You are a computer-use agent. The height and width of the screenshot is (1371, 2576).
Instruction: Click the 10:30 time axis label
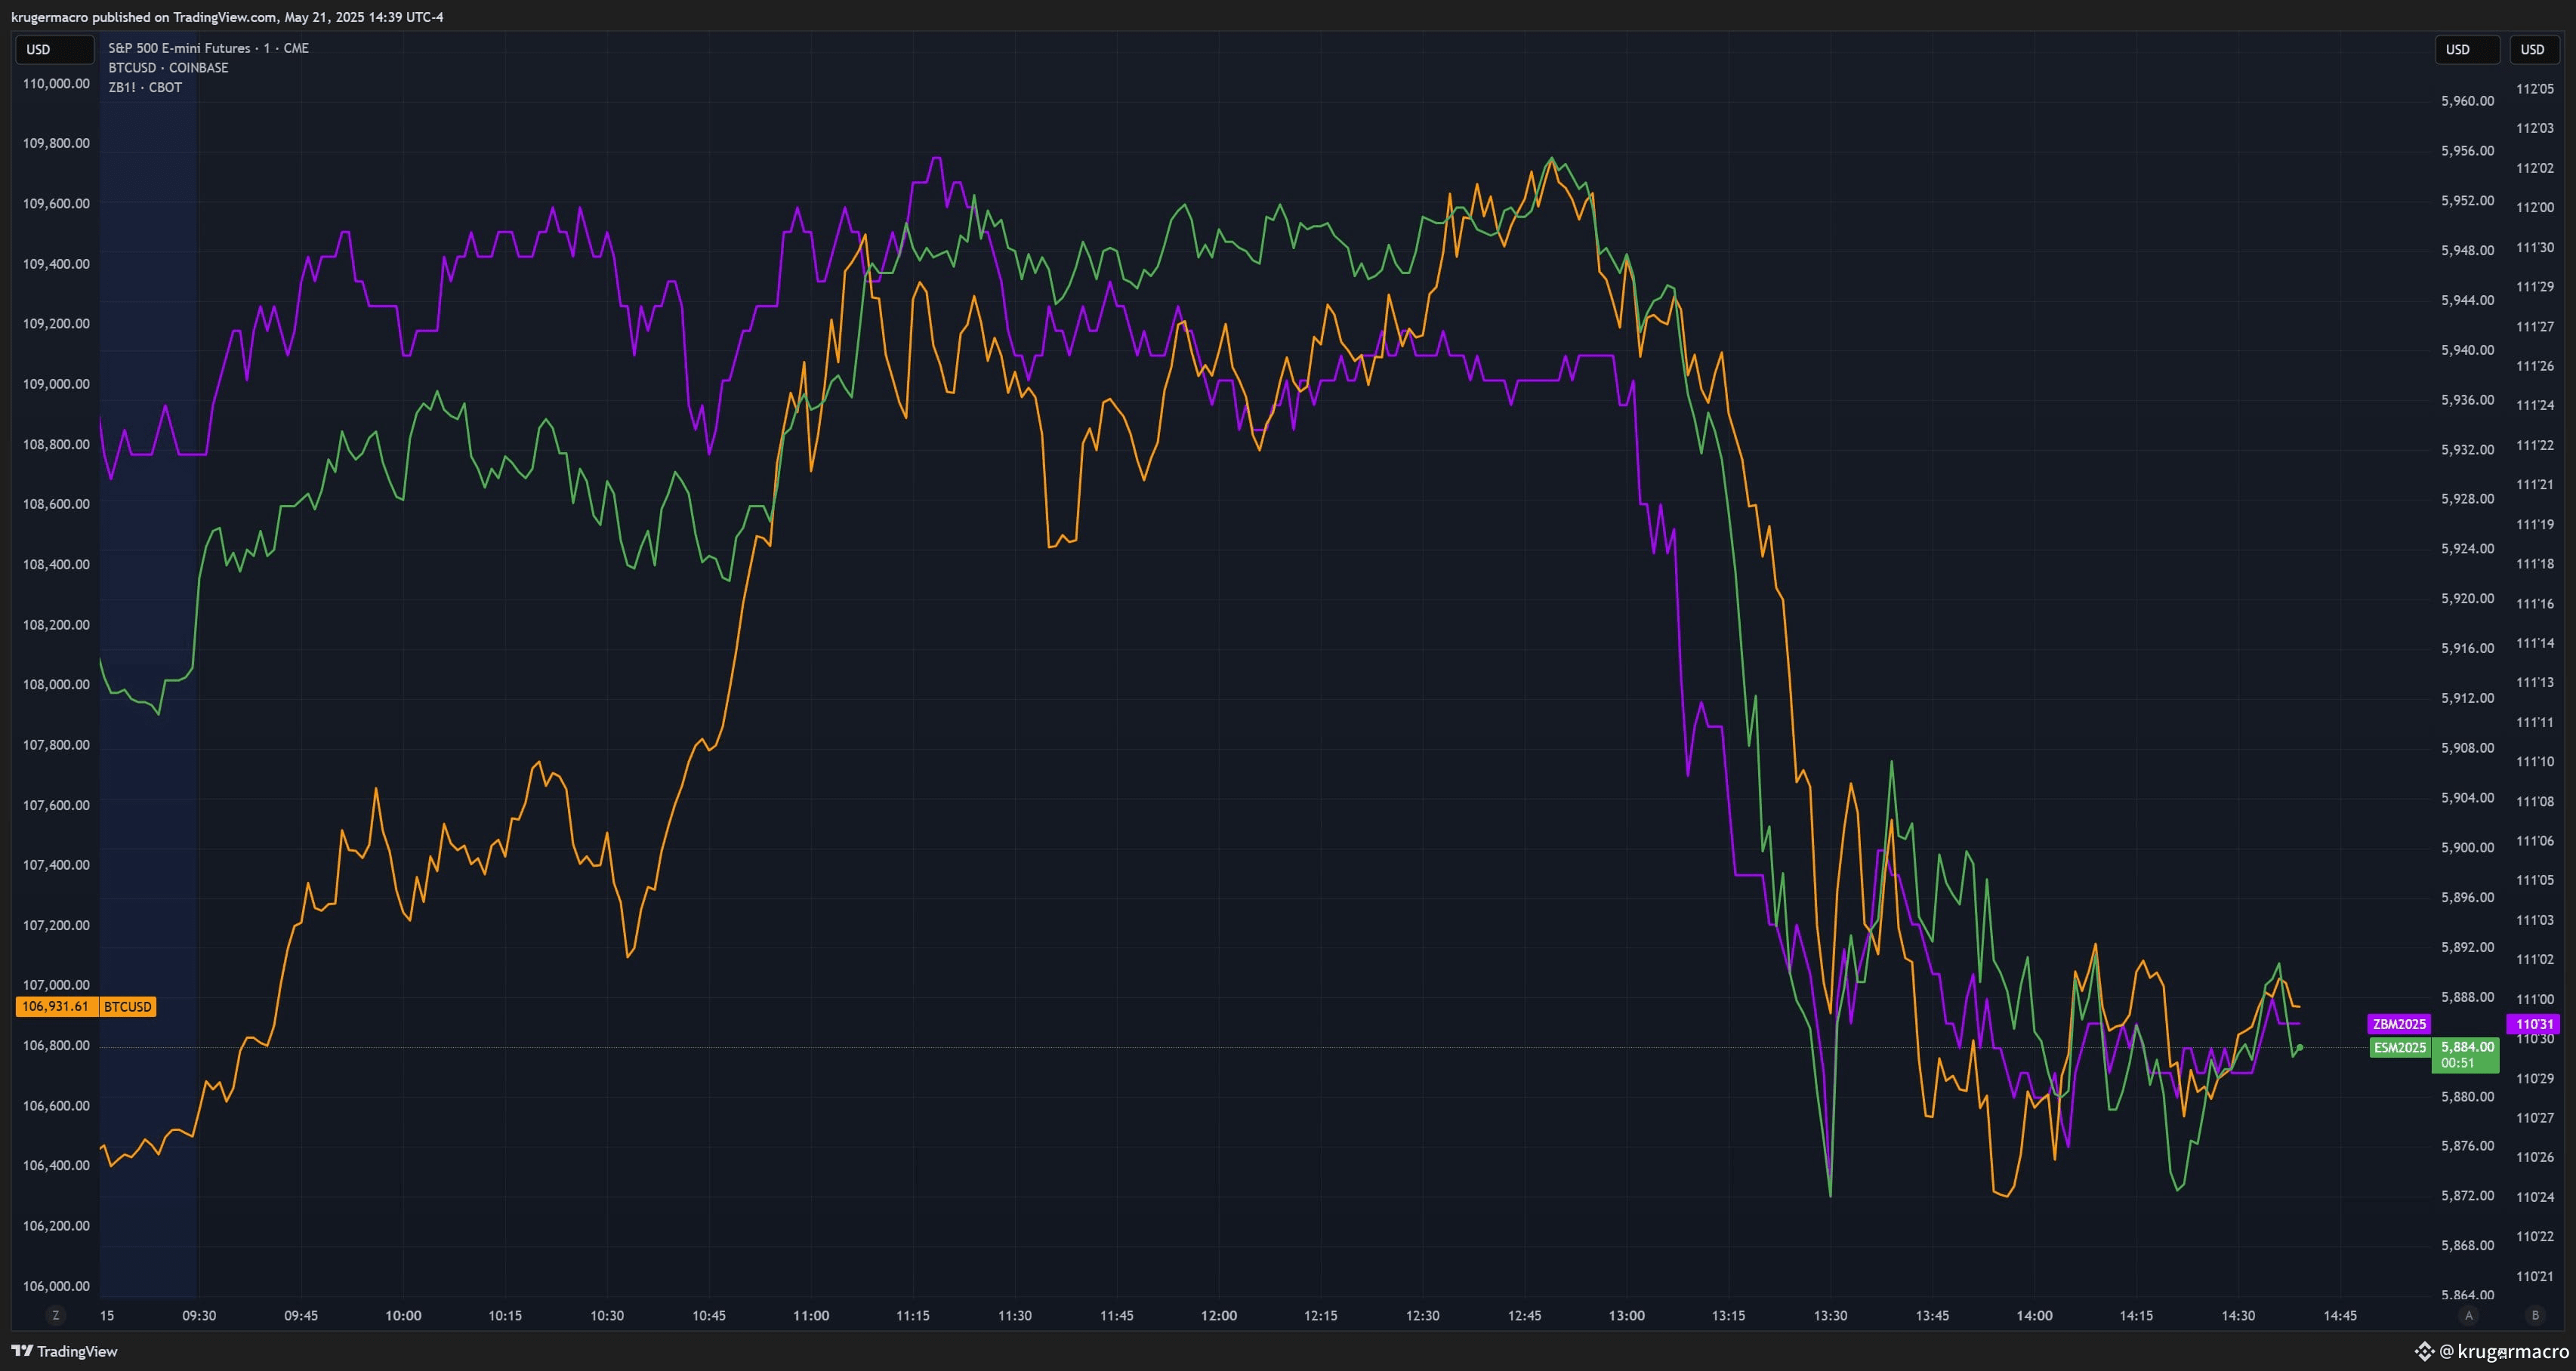pyautogui.click(x=607, y=1316)
